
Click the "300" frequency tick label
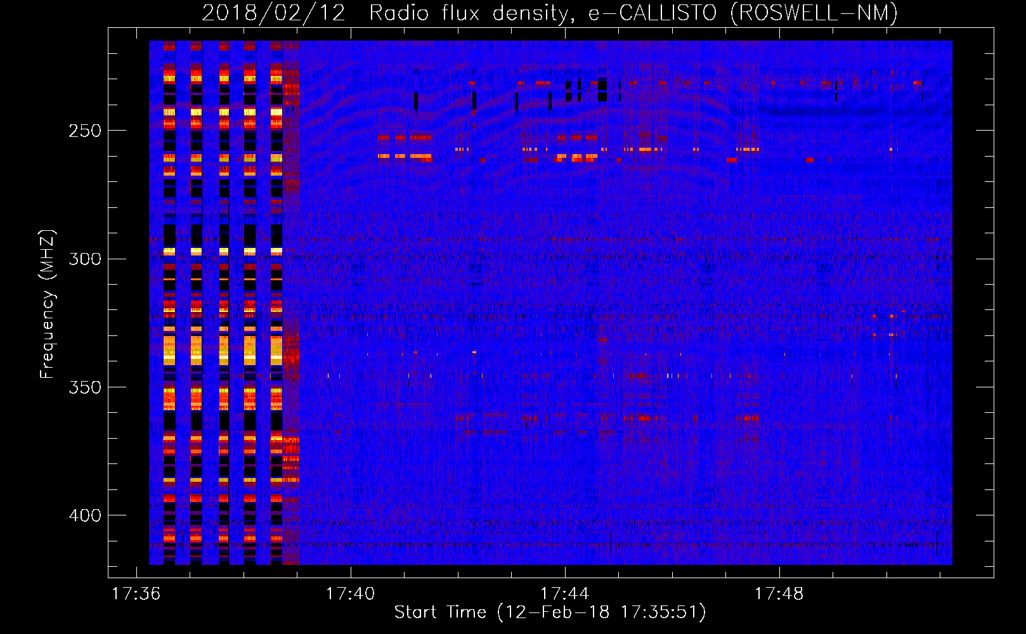tap(85, 259)
